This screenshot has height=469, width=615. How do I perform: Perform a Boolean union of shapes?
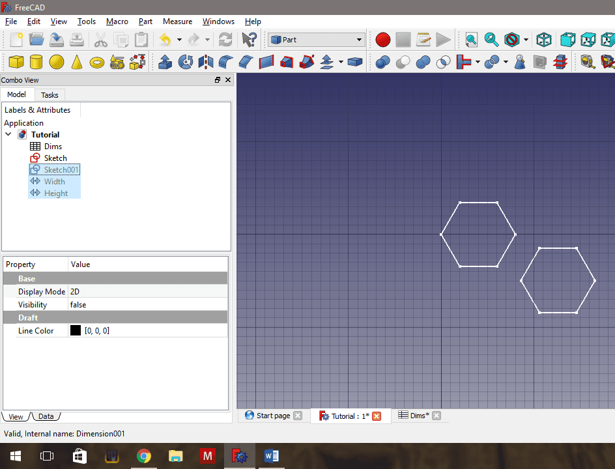(x=423, y=62)
